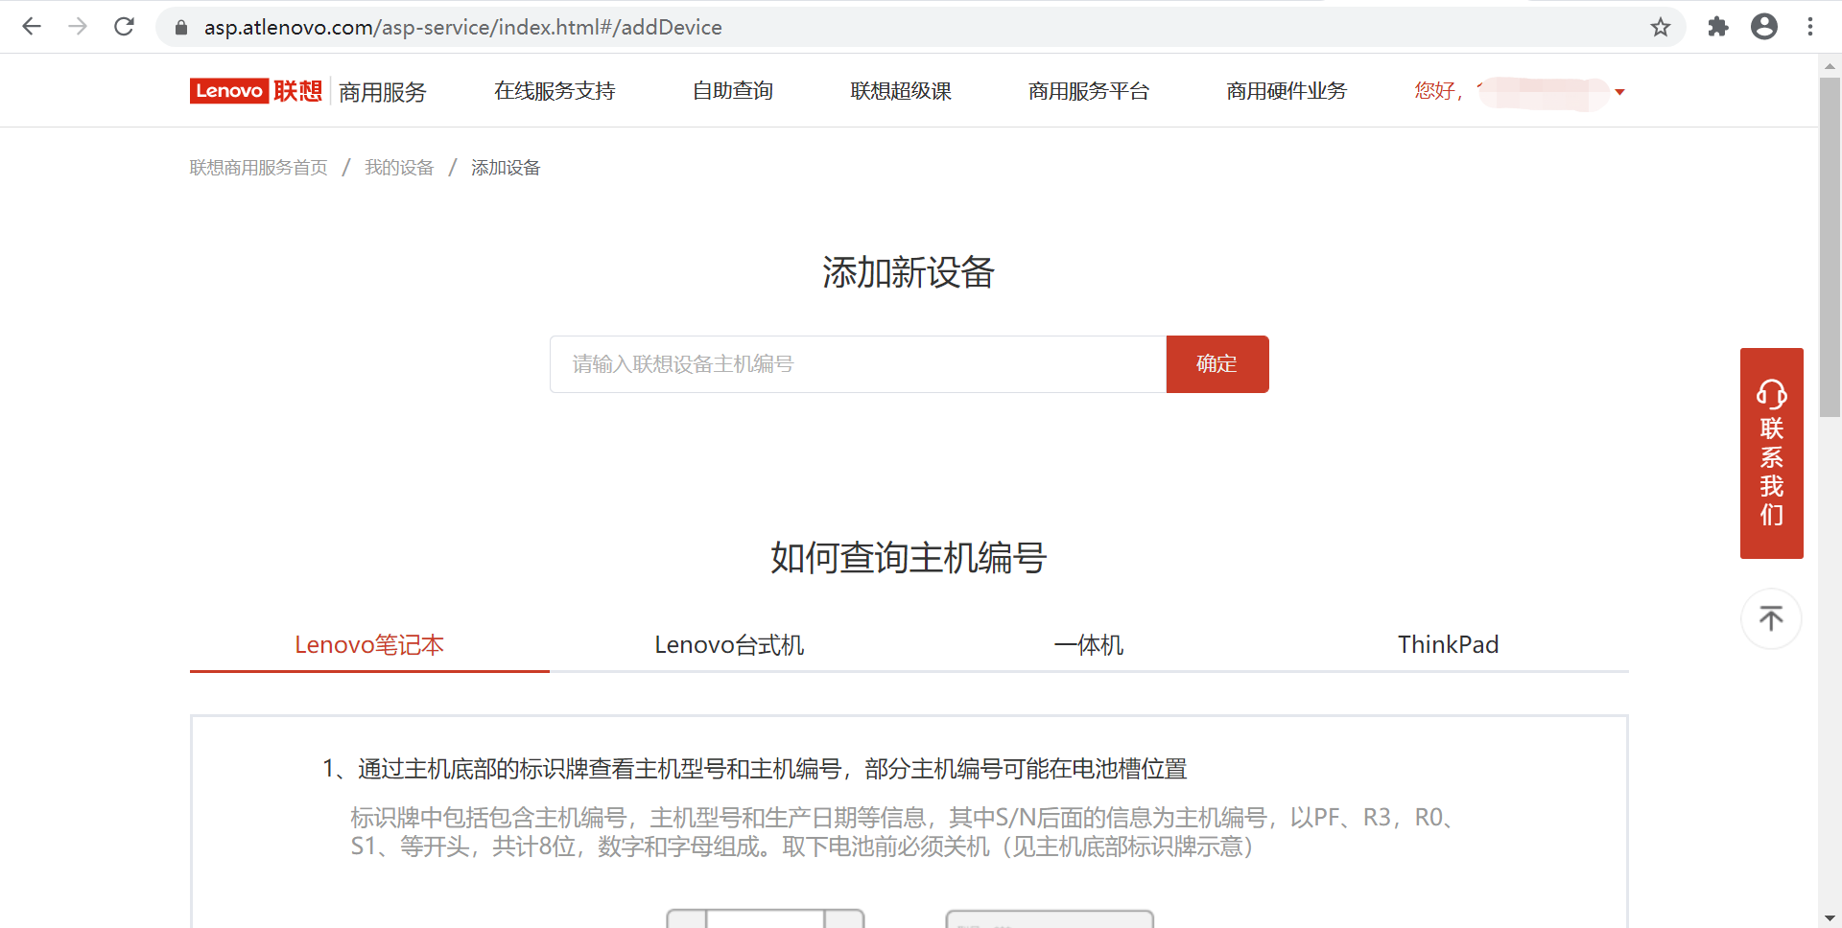1842x928 pixels.
Task: Click the browser back arrow
Action: 32,27
